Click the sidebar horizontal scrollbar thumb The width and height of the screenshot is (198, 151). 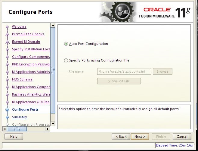(17, 129)
